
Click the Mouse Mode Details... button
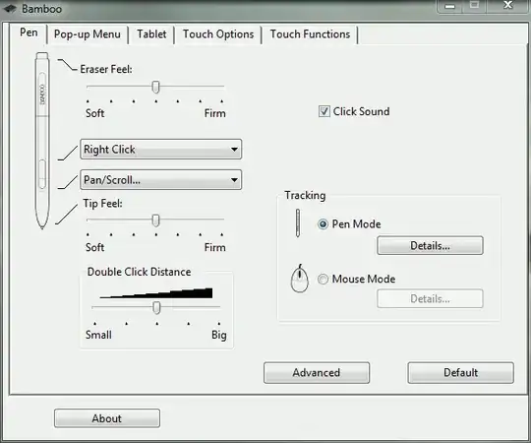pos(430,298)
